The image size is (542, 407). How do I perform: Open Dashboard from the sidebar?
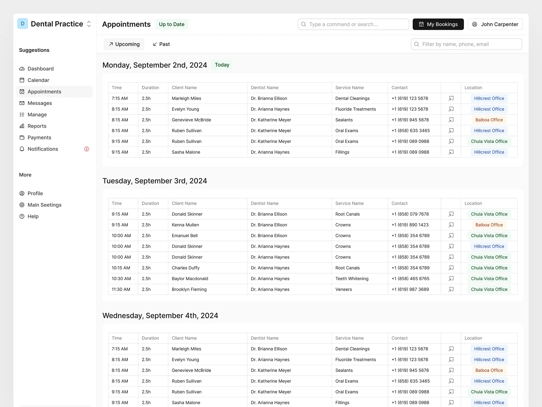(40, 69)
